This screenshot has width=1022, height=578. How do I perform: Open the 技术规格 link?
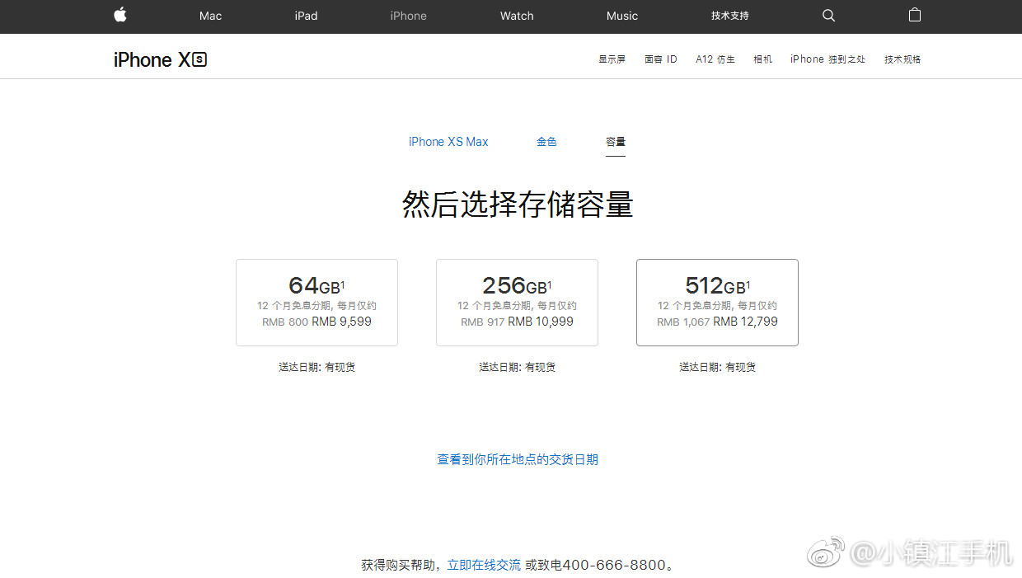coord(902,59)
